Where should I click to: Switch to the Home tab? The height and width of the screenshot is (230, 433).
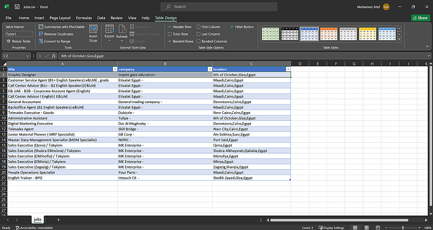[x=24, y=18]
